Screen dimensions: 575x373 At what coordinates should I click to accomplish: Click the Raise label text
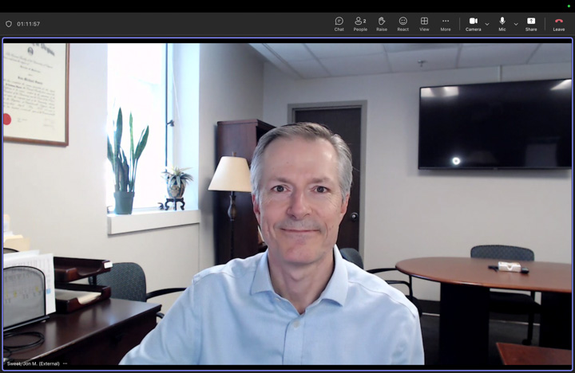click(382, 29)
